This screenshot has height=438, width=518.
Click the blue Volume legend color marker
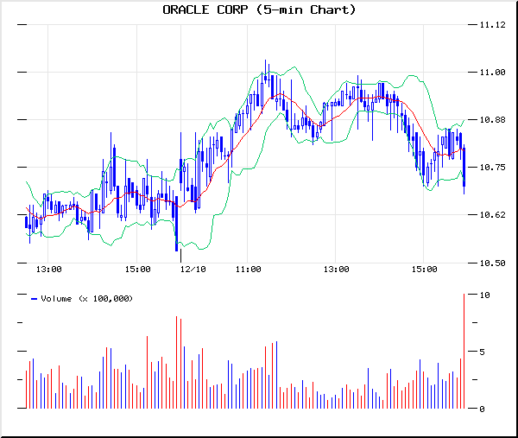[34, 299]
